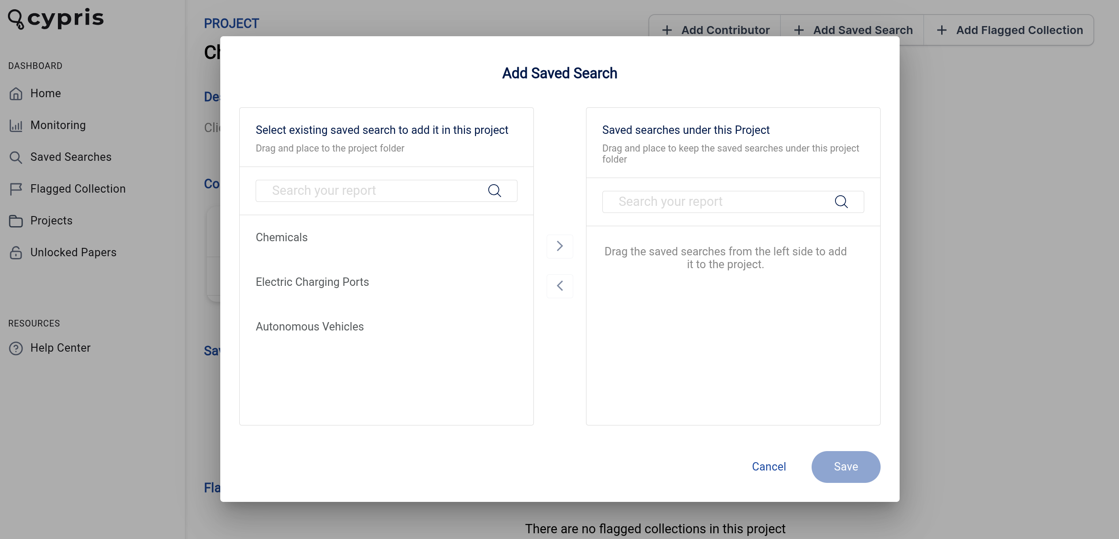
Task: Click Add Flagged Collection button
Action: tap(1009, 30)
